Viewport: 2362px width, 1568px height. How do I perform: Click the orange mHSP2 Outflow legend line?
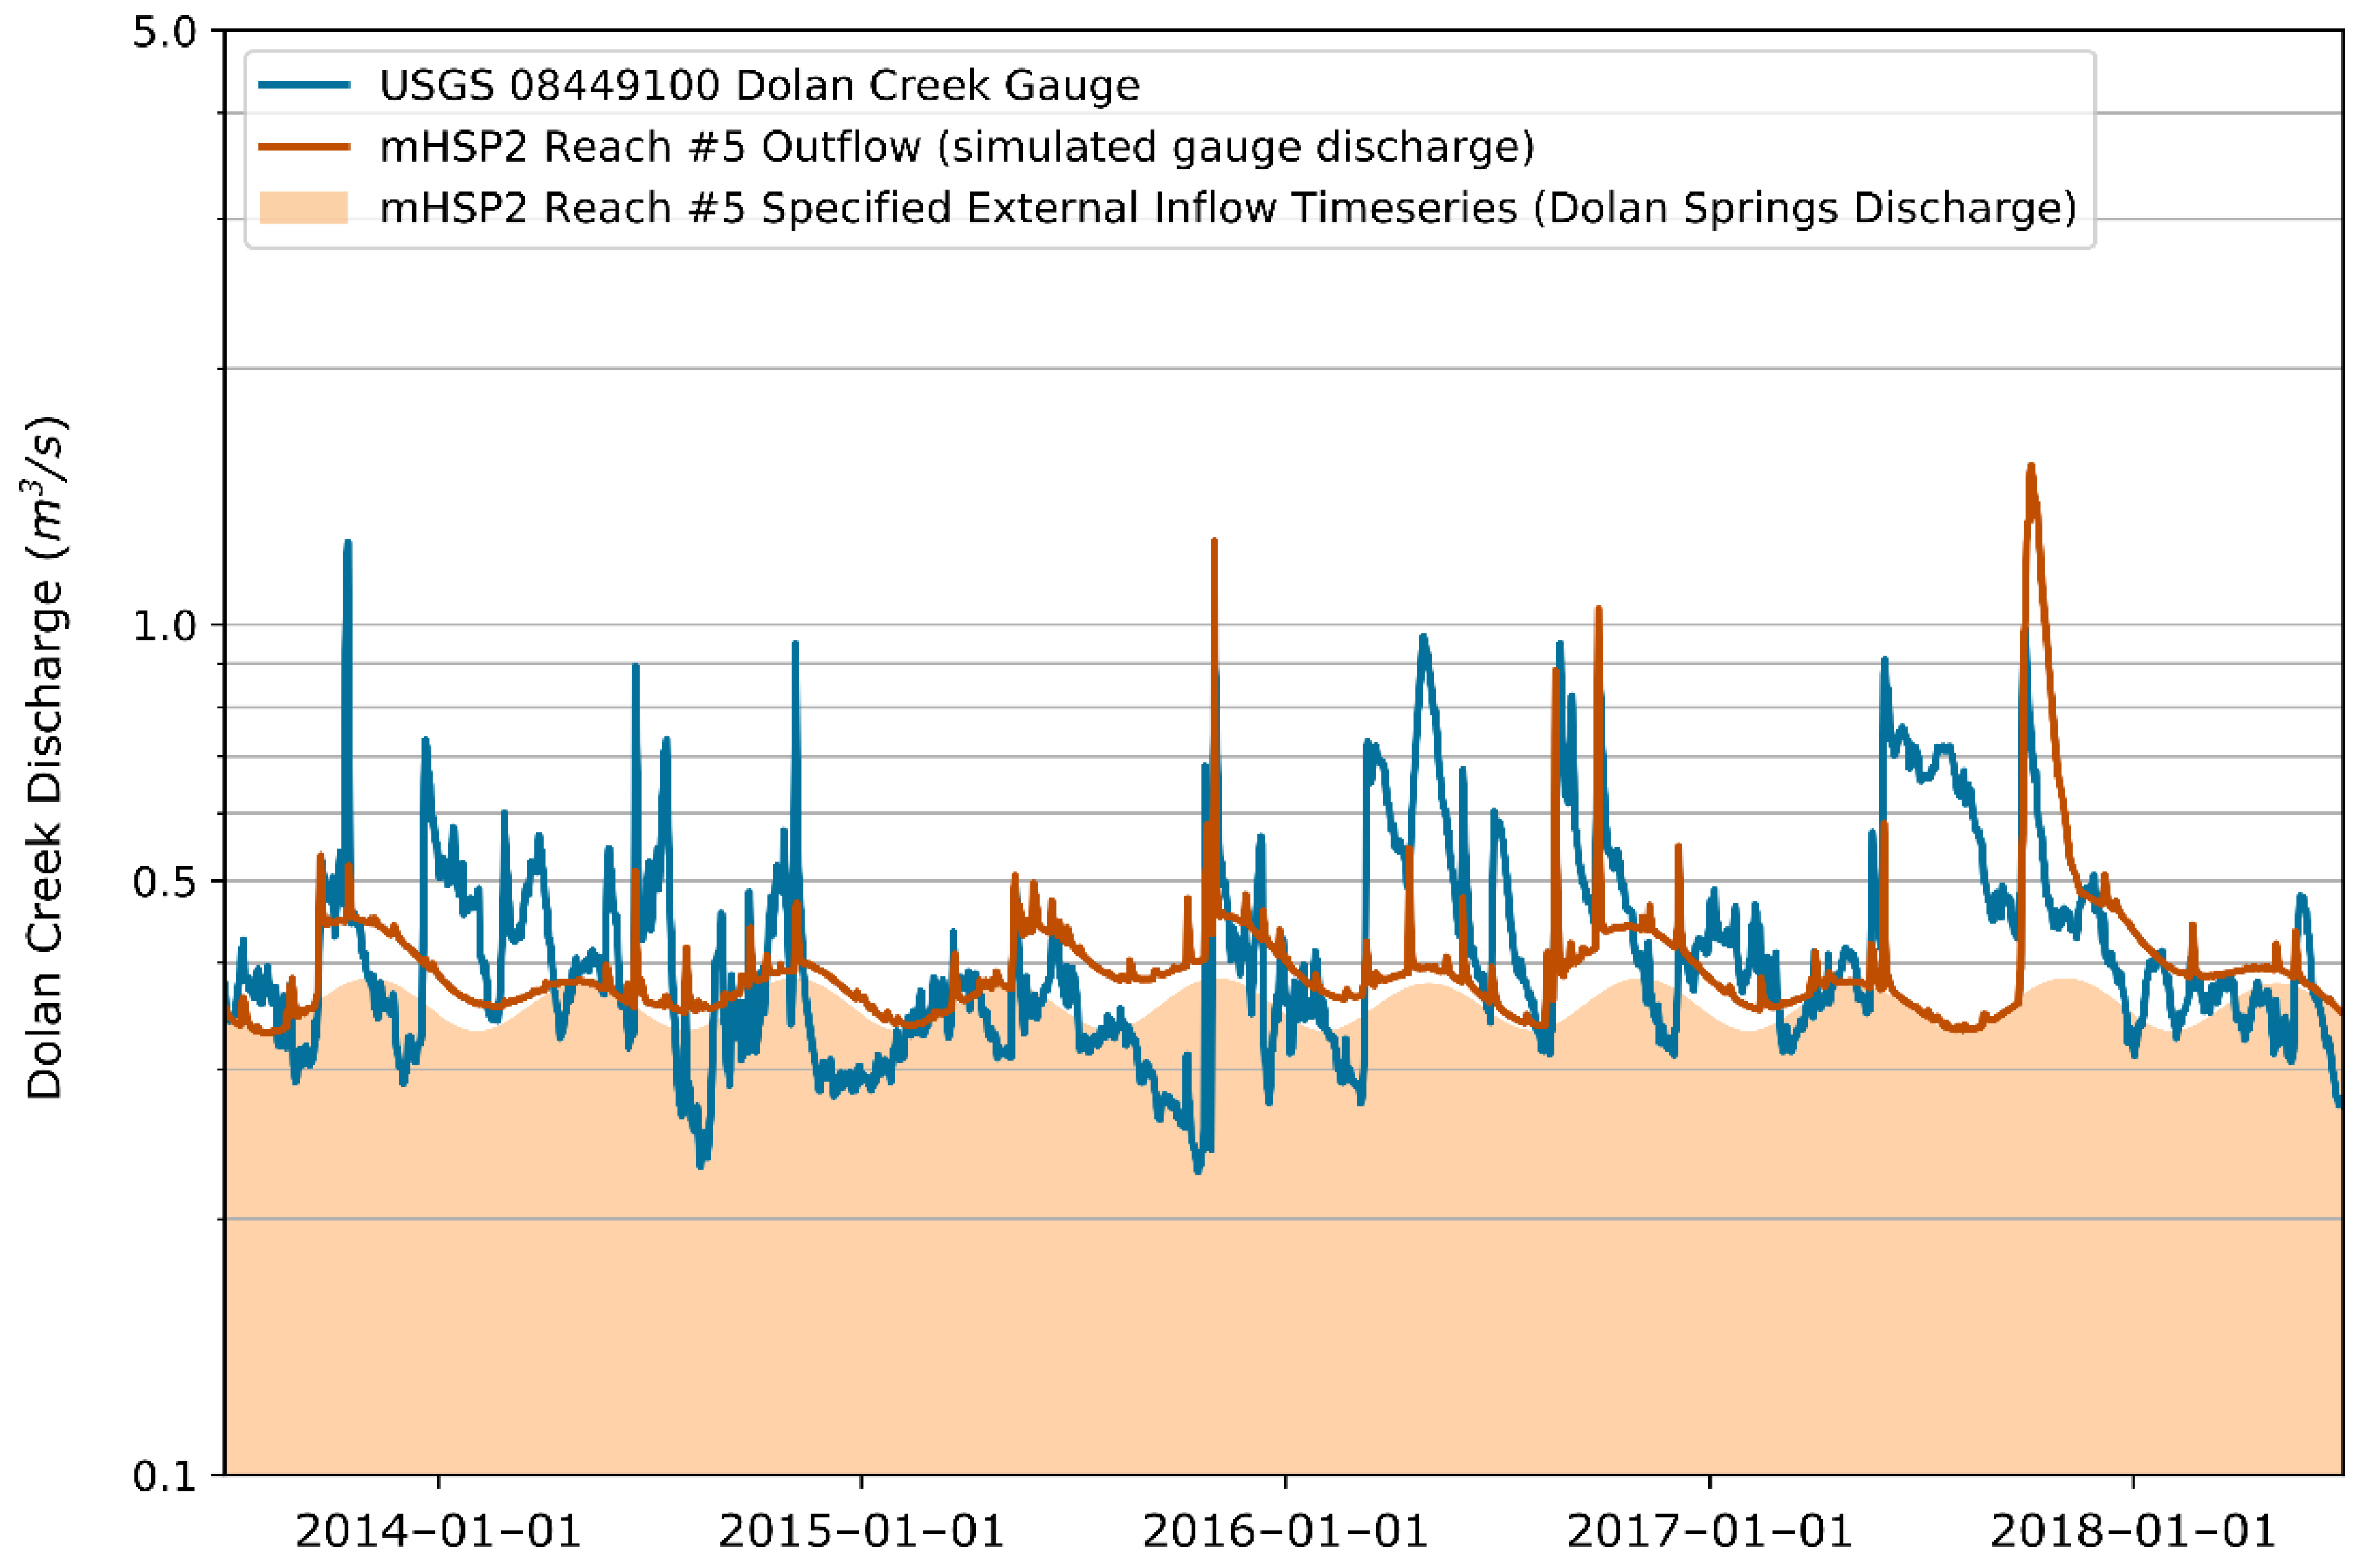click(x=304, y=147)
